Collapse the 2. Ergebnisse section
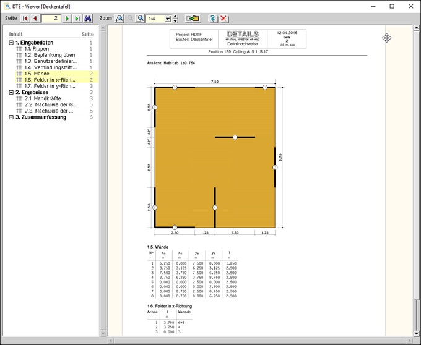 [x=11, y=92]
